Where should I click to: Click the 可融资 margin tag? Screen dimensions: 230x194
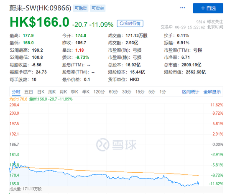tap(81, 8)
